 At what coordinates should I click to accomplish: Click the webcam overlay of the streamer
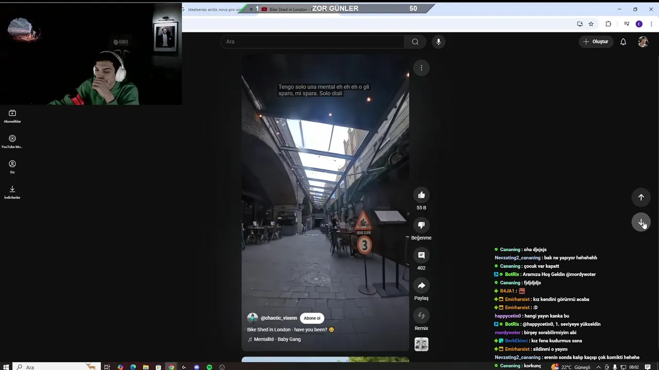point(91,54)
